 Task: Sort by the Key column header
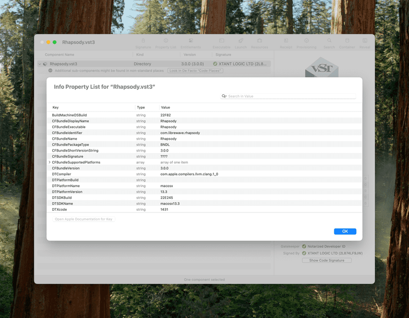55,107
